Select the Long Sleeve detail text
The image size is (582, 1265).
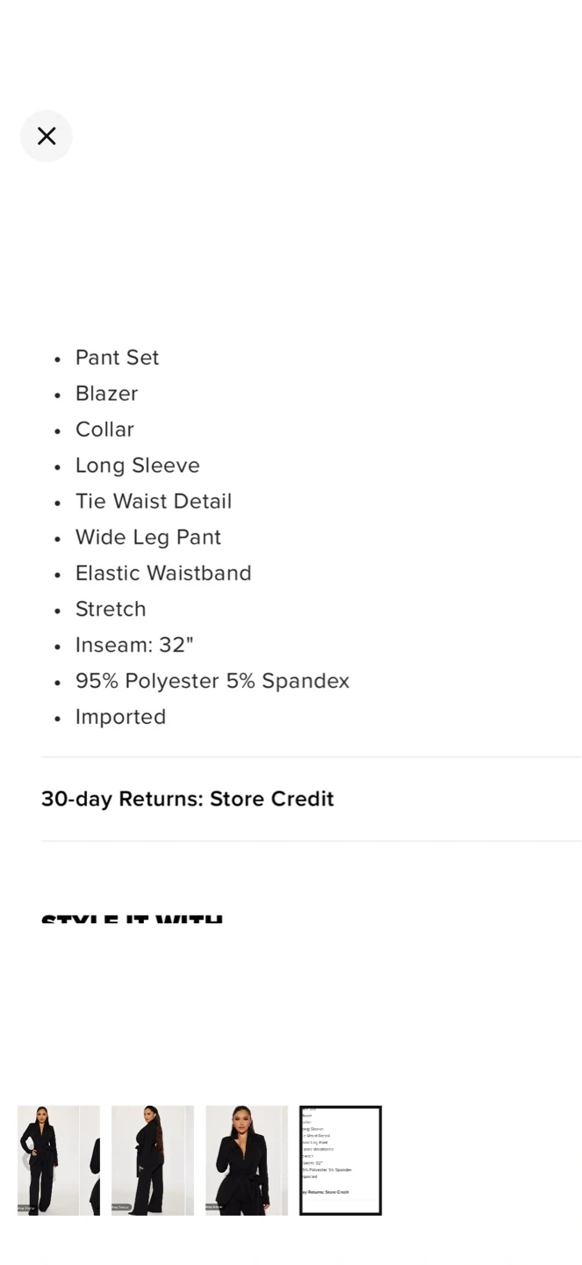pyautogui.click(x=137, y=466)
